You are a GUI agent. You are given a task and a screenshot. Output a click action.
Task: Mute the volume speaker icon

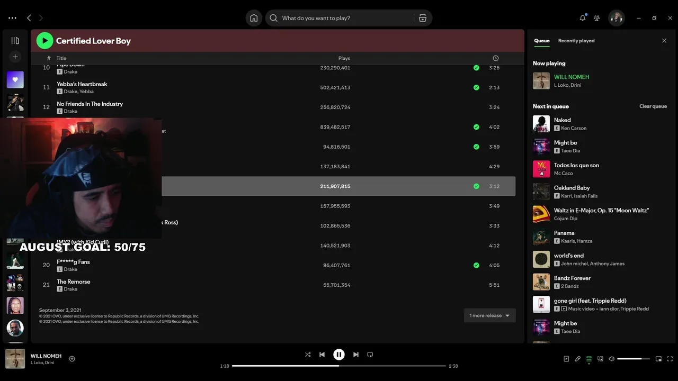[x=611, y=359]
